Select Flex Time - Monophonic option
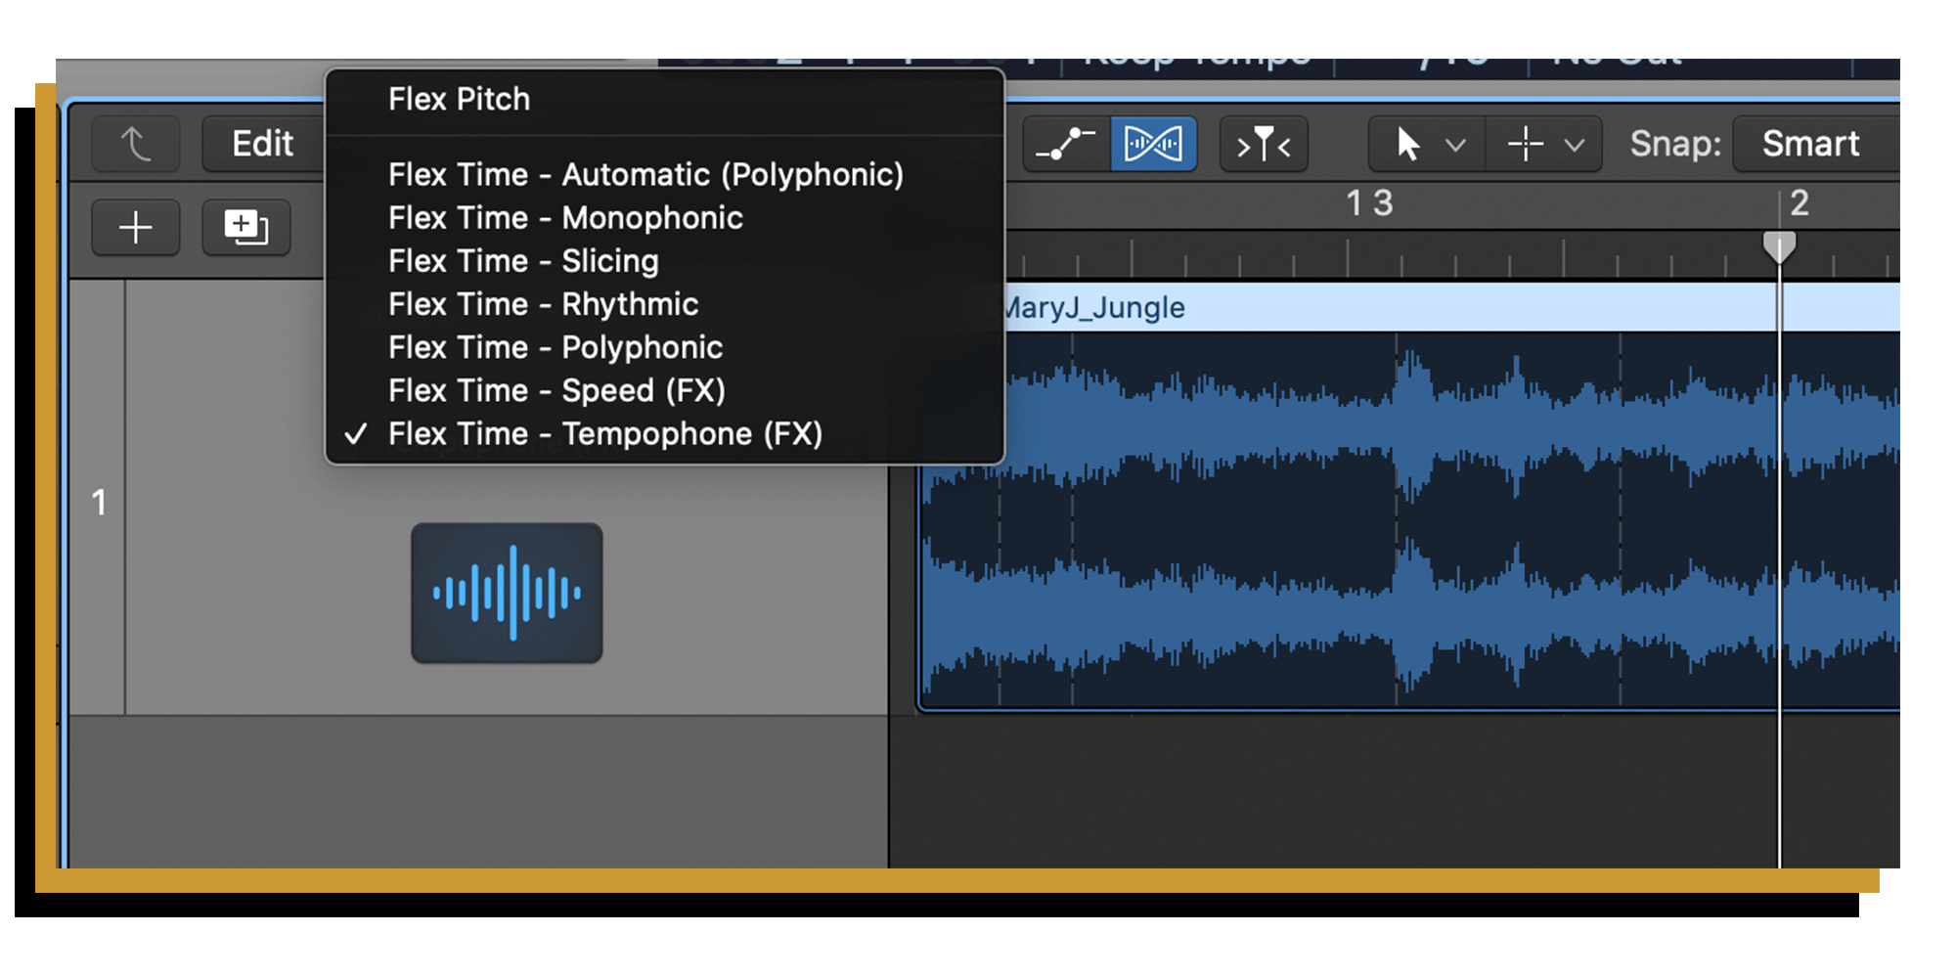Screen dimensions: 1956x978 coord(565,217)
